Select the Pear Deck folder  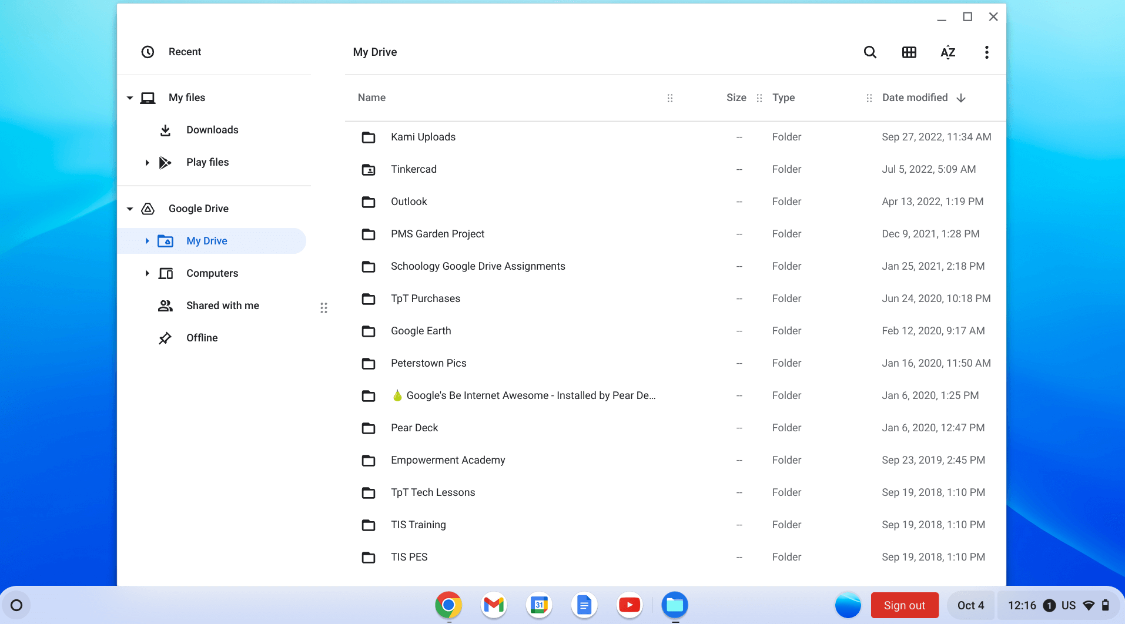(x=675, y=428)
